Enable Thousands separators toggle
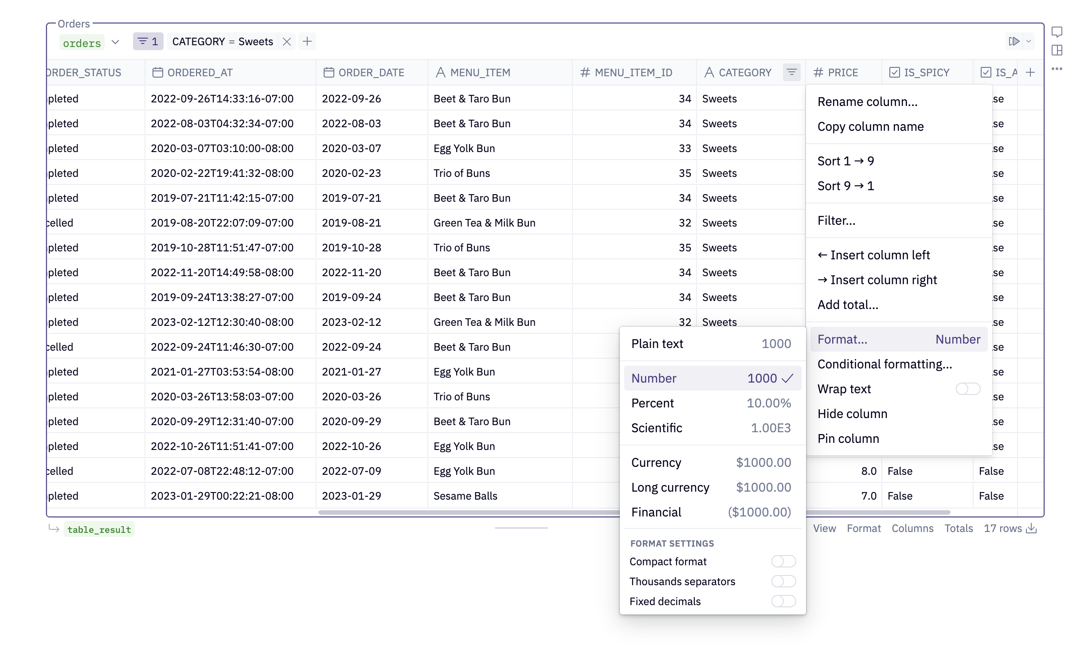Viewport: 1088px width, 657px height. [x=783, y=581]
